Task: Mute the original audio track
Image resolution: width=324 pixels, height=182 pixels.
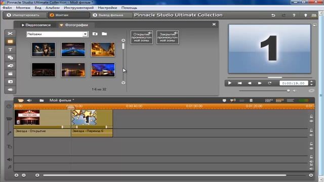Action: [311, 135]
